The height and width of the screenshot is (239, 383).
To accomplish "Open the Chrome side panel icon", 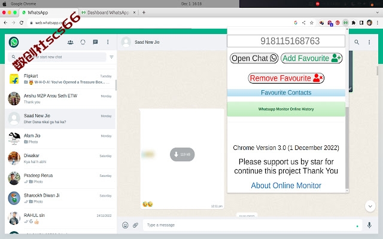I will (361, 23).
